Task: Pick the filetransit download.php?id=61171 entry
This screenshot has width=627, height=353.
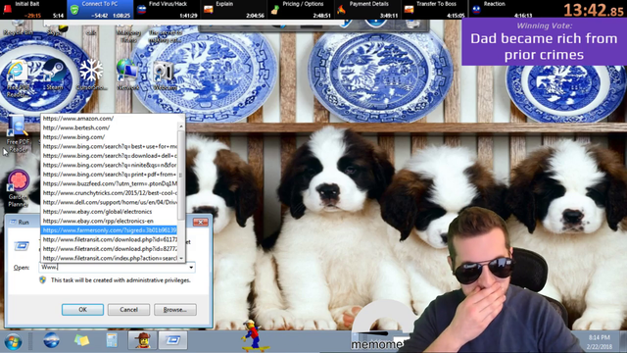Action: tap(109, 239)
